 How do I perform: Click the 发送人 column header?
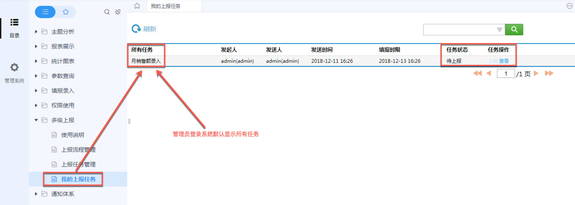[274, 50]
